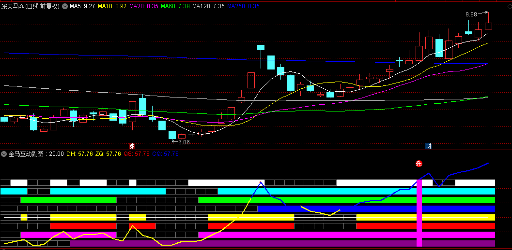Select the MA20: 8.35 indicator label

[x=144, y=6]
